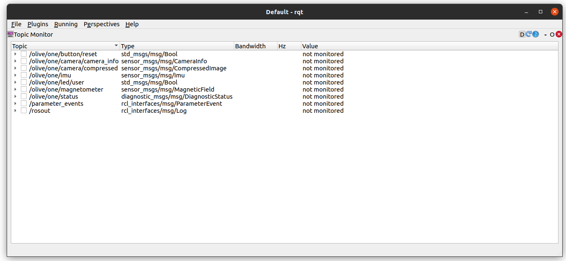The image size is (566, 261).
Task: Click the dash icon in the plugin title bar
Action: pos(545,35)
